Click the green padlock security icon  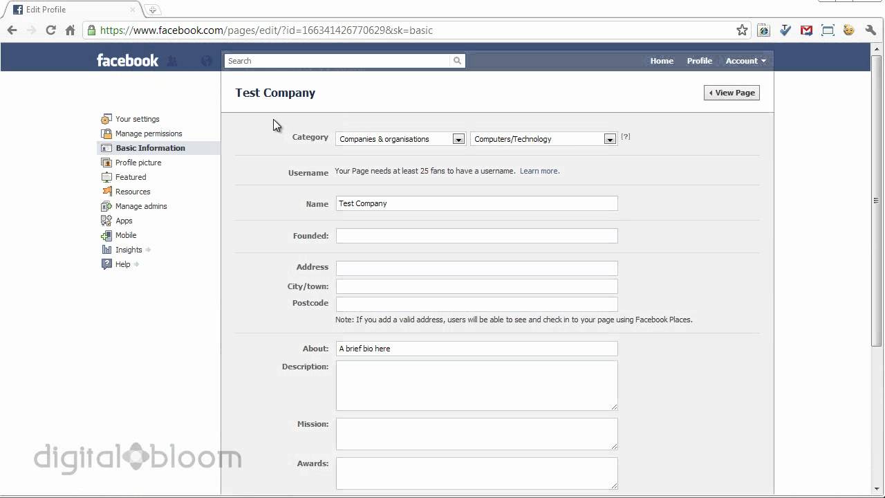91,30
